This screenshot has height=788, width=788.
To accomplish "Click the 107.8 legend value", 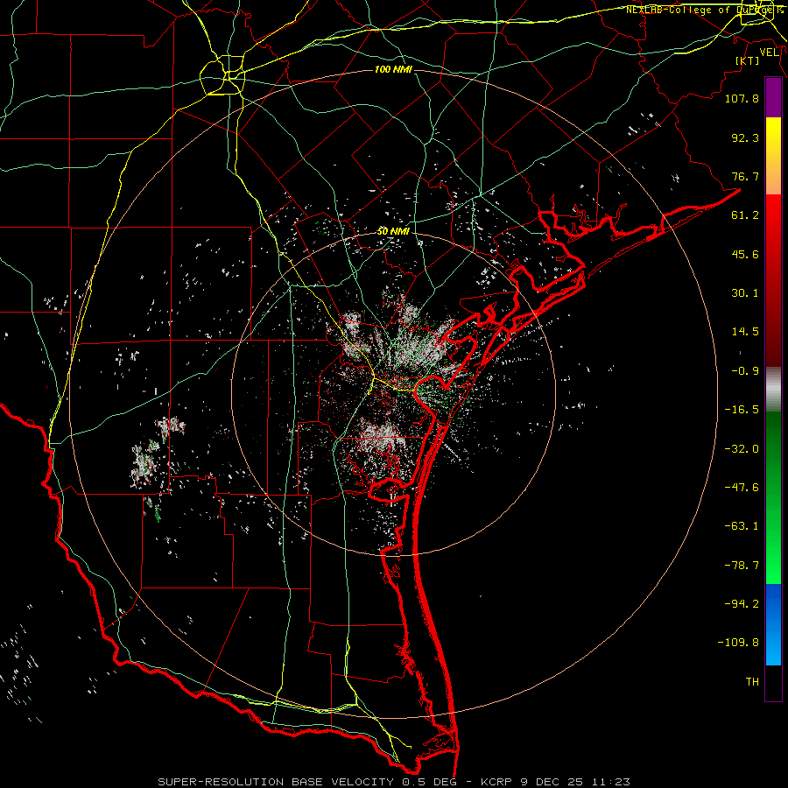I will [742, 98].
